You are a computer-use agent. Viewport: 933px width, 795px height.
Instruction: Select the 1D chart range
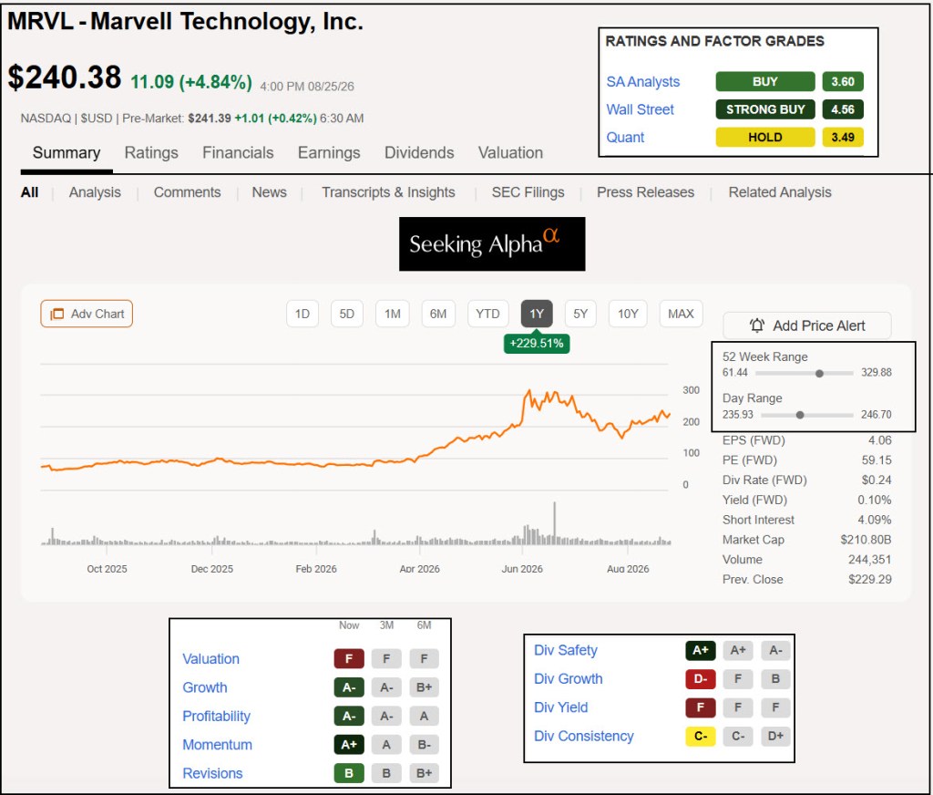tap(302, 314)
